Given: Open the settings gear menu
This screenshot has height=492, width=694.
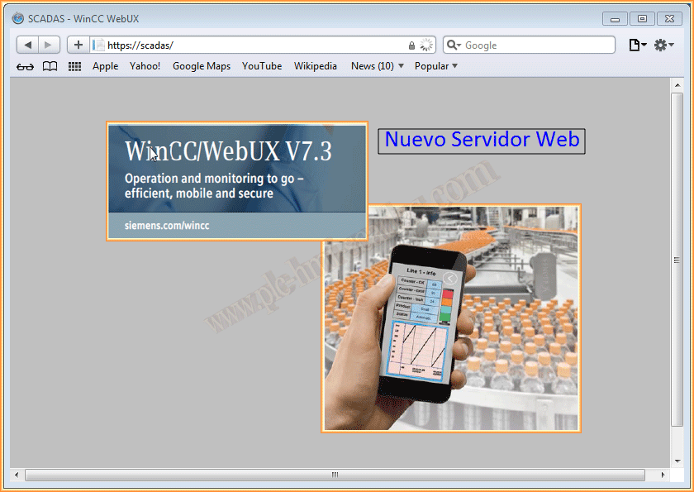Looking at the screenshot, I should 663,45.
